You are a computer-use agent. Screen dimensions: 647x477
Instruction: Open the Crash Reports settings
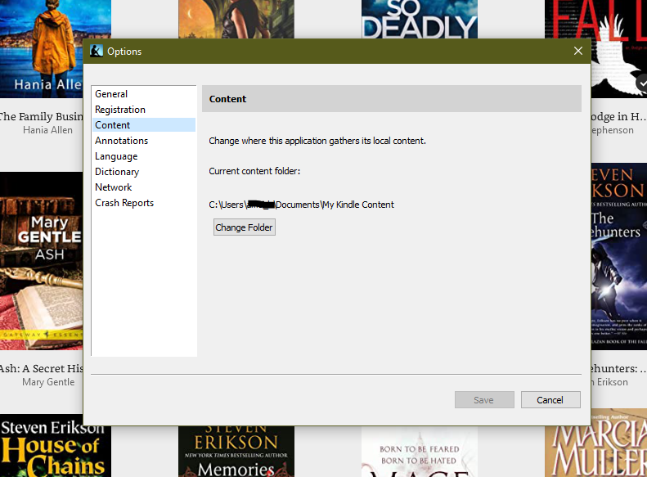(144, 203)
